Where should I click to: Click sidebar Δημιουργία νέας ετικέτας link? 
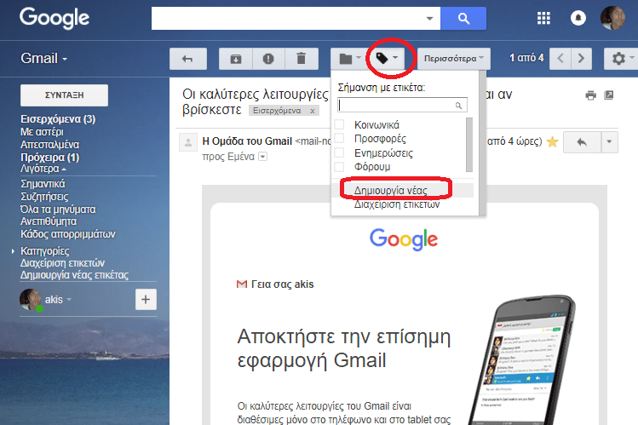(74, 275)
